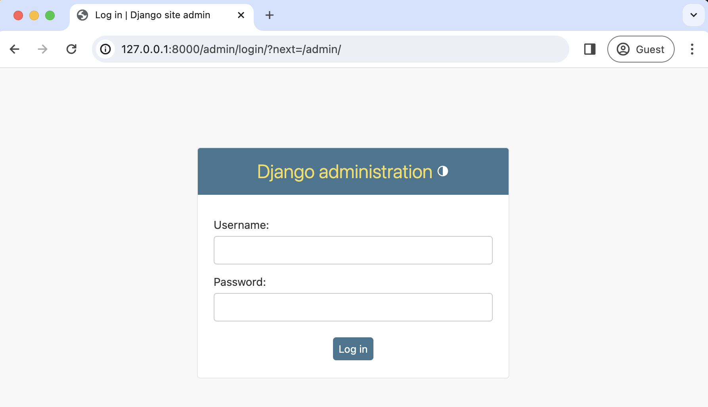Toggle the Django admin theme icon
Image resolution: width=708 pixels, height=407 pixels.
pyautogui.click(x=443, y=171)
